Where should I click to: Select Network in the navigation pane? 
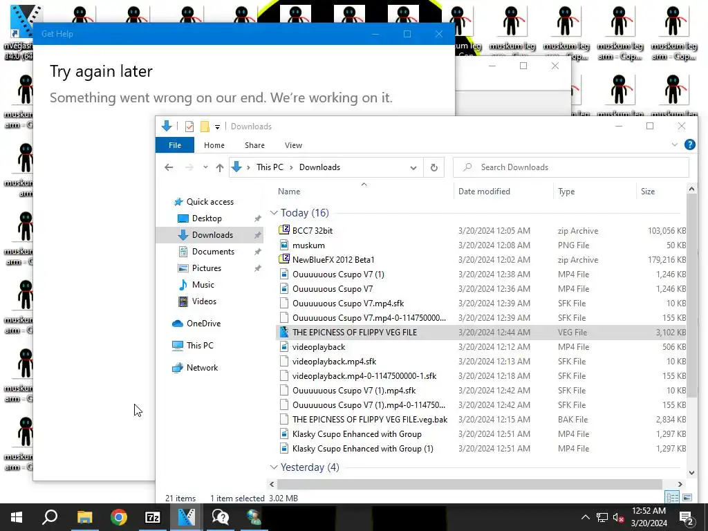pyautogui.click(x=202, y=368)
